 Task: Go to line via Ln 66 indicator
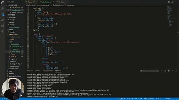[x=121, y=99]
